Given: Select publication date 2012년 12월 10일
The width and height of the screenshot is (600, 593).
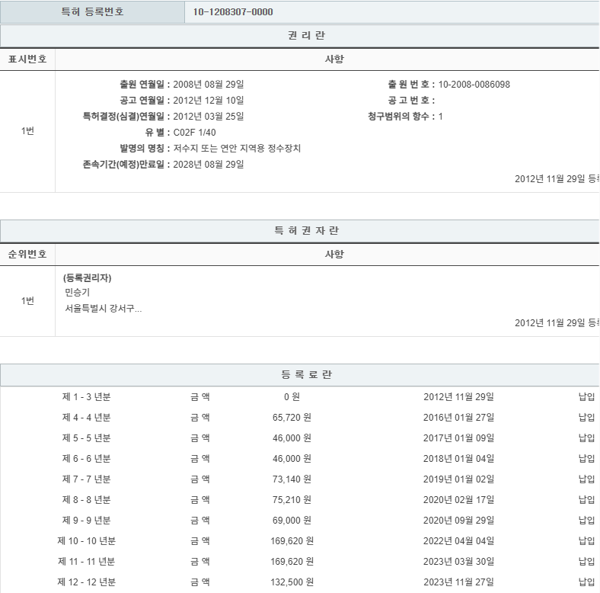Looking at the screenshot, I should pyautogui.click(x=208, y=101).
